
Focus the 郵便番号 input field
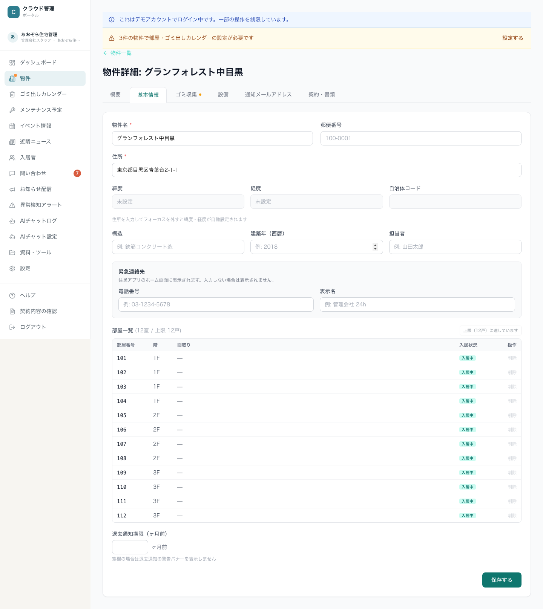pos(421,138)
